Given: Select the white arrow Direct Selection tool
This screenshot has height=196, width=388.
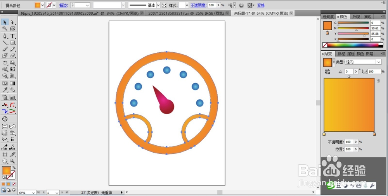Looking at the screenshot, I should click(x=12, y=22).
